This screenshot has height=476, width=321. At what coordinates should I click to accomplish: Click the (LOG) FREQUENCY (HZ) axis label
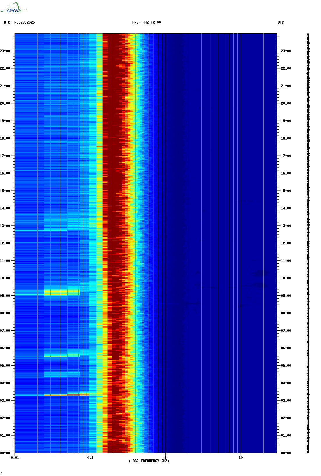(x=149, y=461)
